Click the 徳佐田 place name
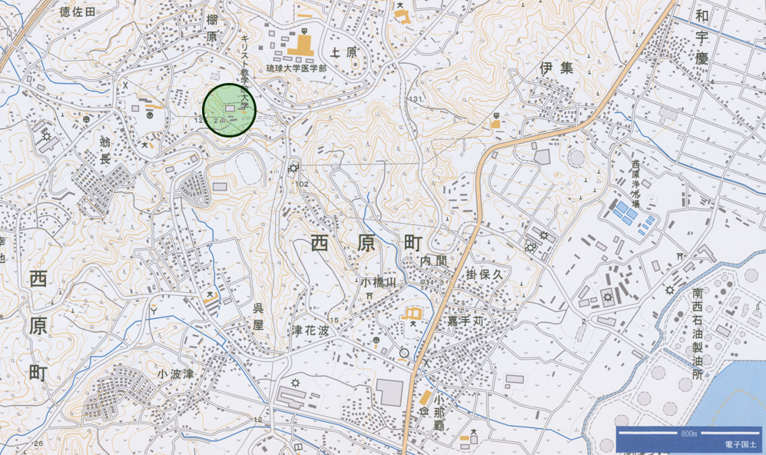Image resolution: width=766 pixels, height=455 pixels. (78, 12)
